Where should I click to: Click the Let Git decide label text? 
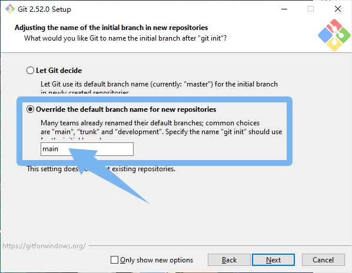tap(59, 71)
